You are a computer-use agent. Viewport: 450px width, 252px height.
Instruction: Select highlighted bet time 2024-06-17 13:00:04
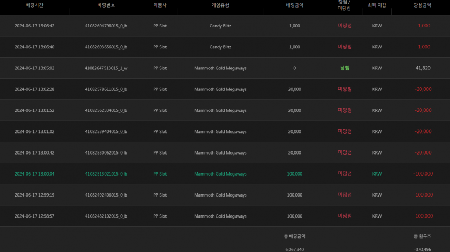click(34, 174)
